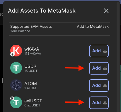Screen dimensions: 121x112
Task: Click the wKAVA red token logo
Action: (x=16, y=51)
